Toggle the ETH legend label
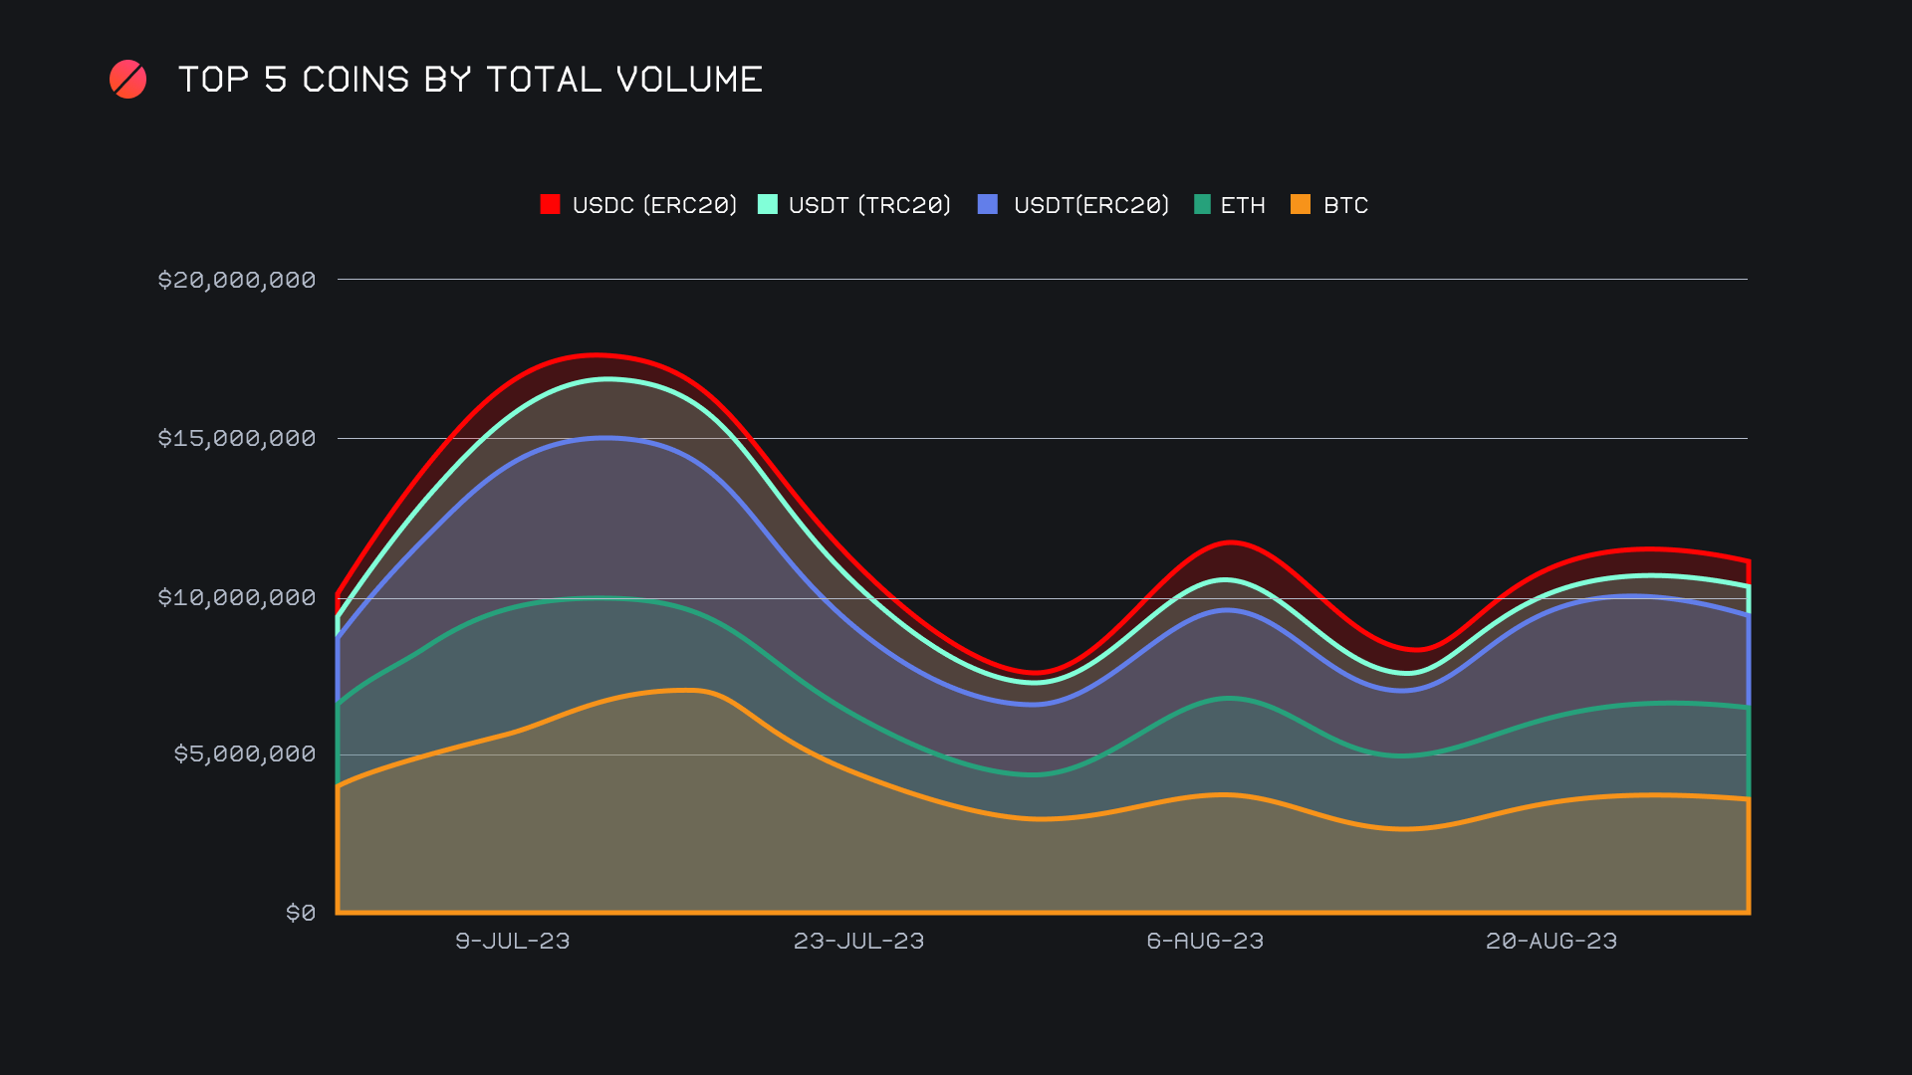This screenshot has height=1075, width=1912. 1243,205
